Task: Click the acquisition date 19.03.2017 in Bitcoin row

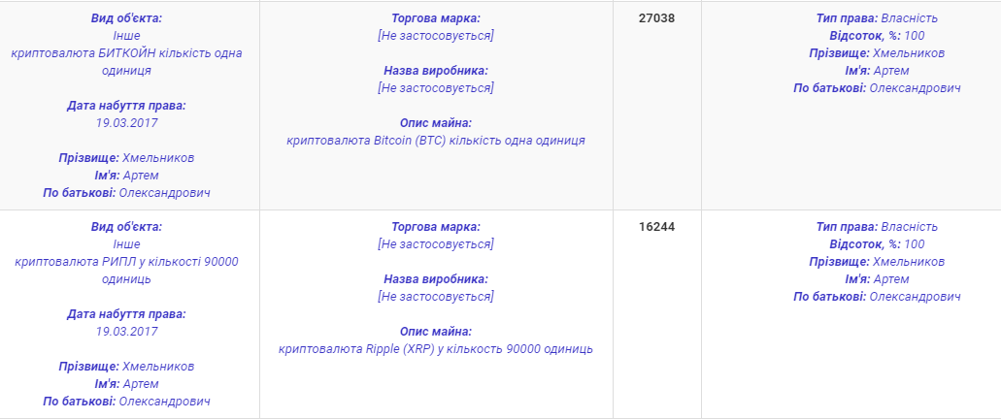Action: pyautogui.click(x=126, y=123)
